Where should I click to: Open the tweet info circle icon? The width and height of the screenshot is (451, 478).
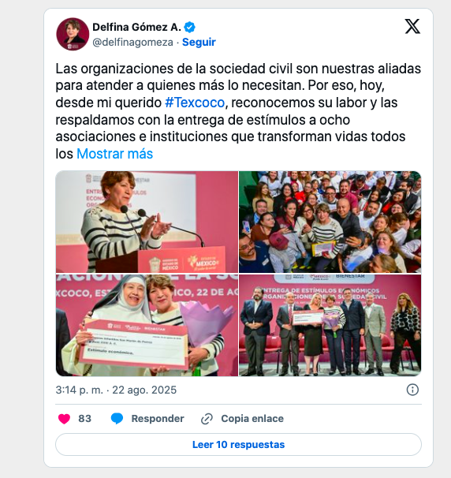(412, 390)
